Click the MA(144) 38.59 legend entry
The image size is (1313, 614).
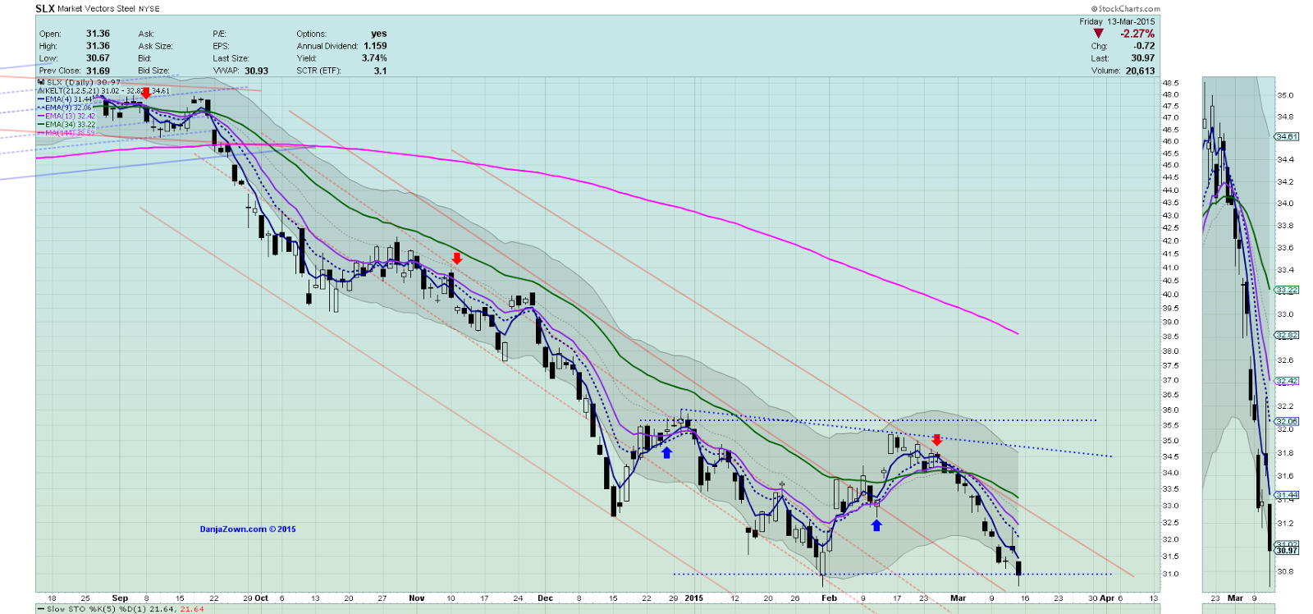click(x=70, y=133)
